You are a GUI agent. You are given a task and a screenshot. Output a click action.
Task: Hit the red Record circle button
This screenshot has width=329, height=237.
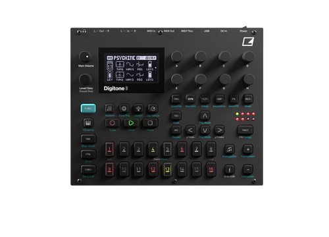tap(113, 123)
